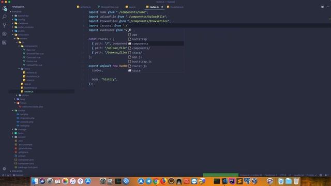Expand the bootstrap folder in explorer

pyautogui.click(x=23, y=16)
